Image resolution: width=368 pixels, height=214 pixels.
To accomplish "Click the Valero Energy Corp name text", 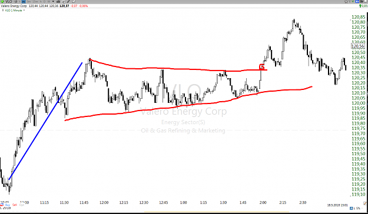I will 14,6.
